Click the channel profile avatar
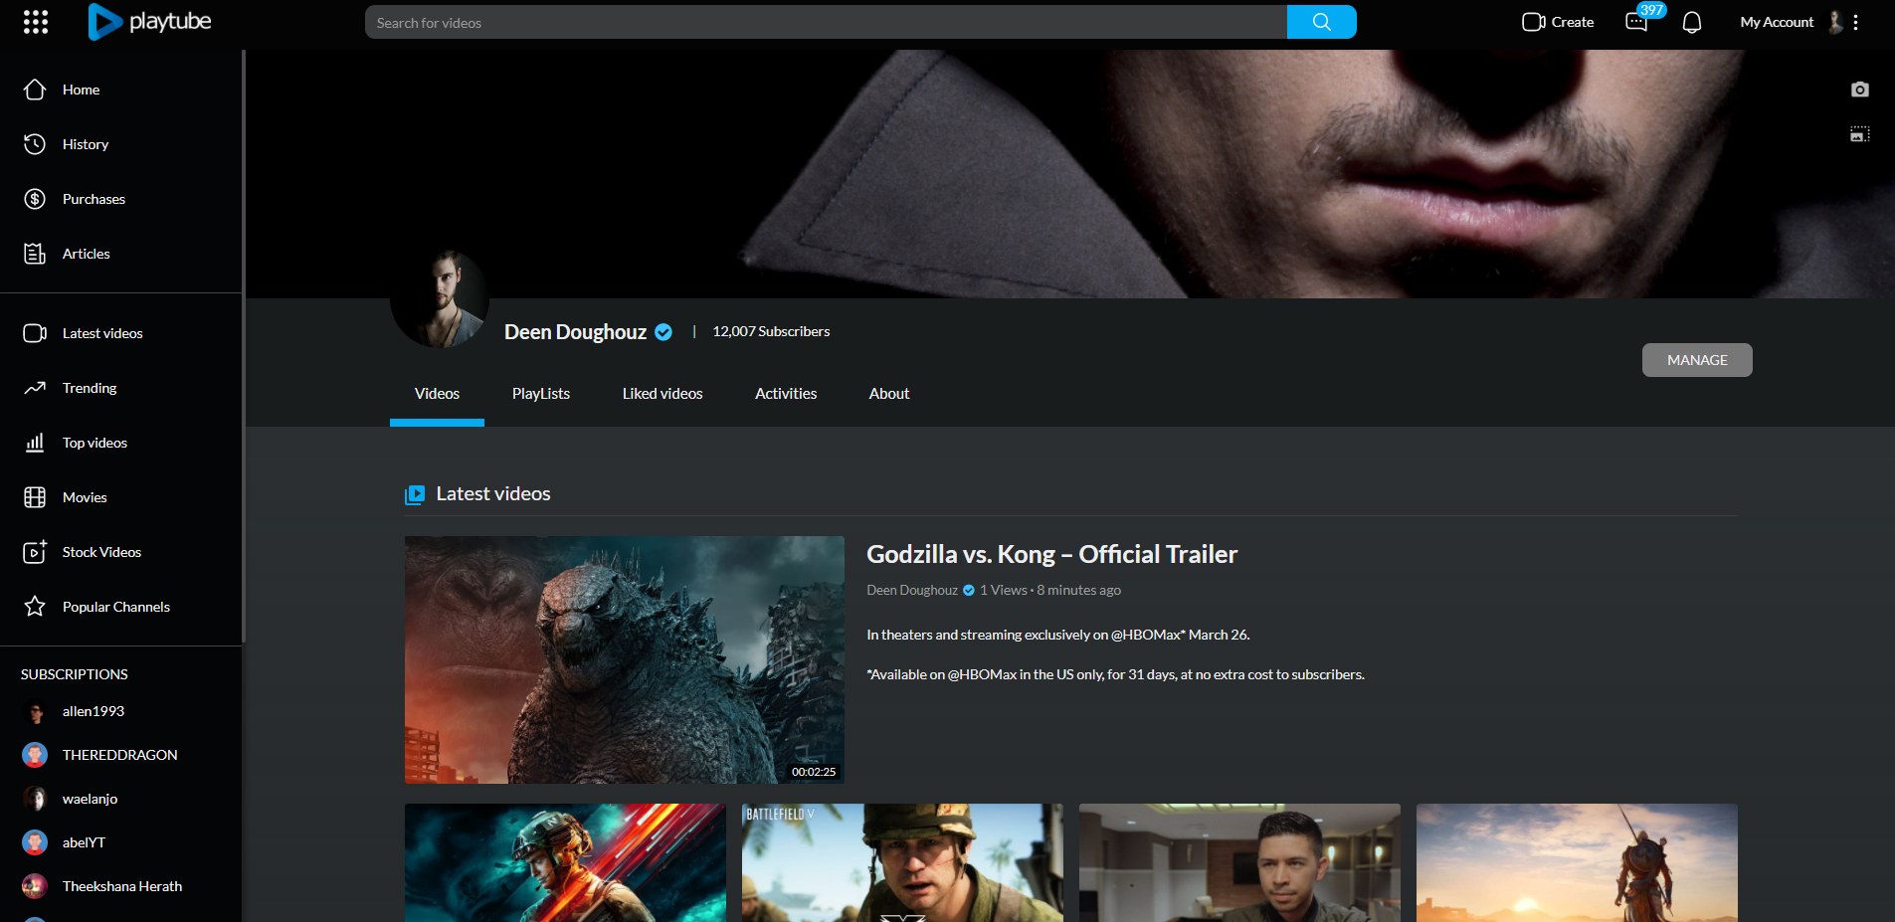 (x=440, y=298)
